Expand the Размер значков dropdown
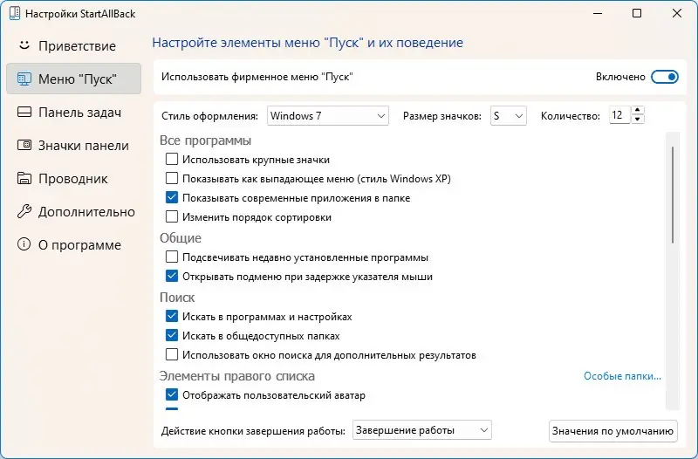This screenshot has width=698, height=459. [508, 115]
